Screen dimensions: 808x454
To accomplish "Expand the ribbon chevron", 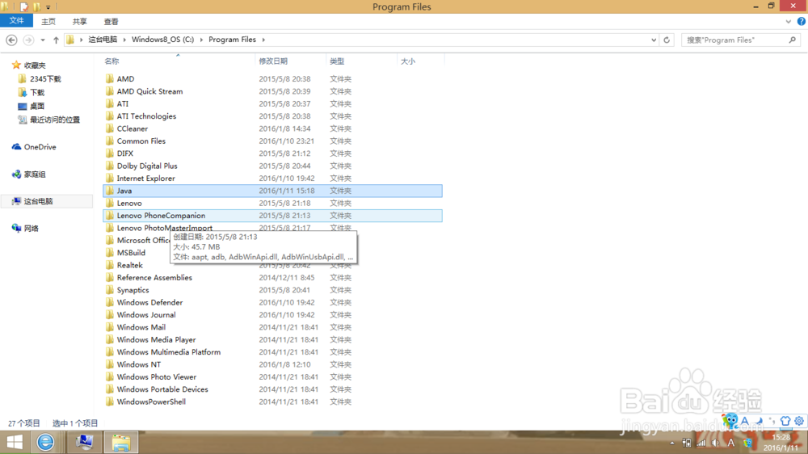I will click(788, 22).
